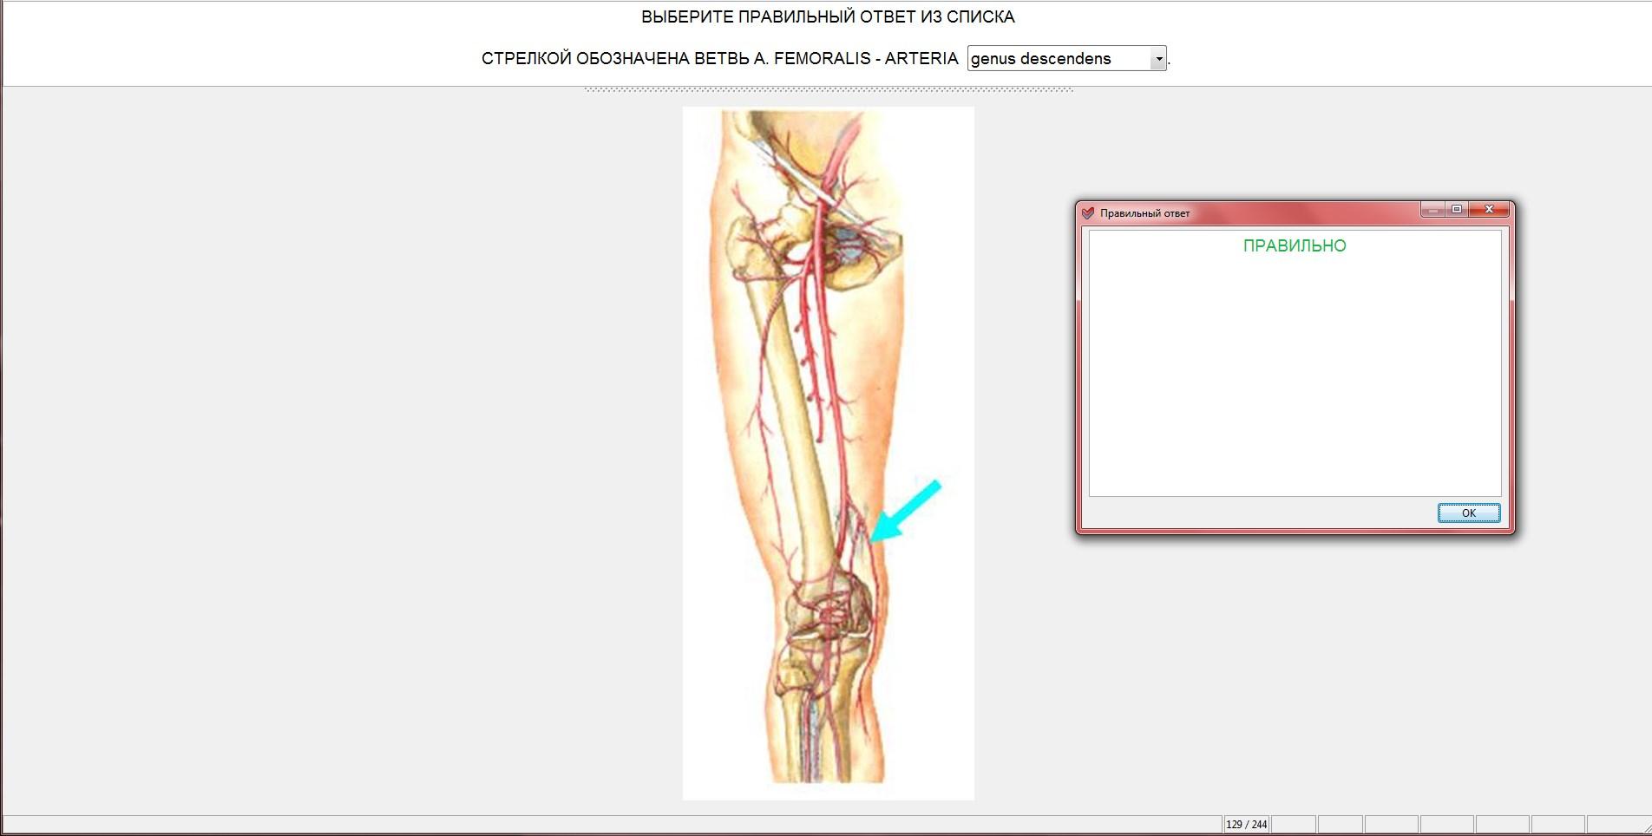Screen dimensions: 1652x836
Task: Close the Правильный ответ dialog
Action: coord(1489,210)
